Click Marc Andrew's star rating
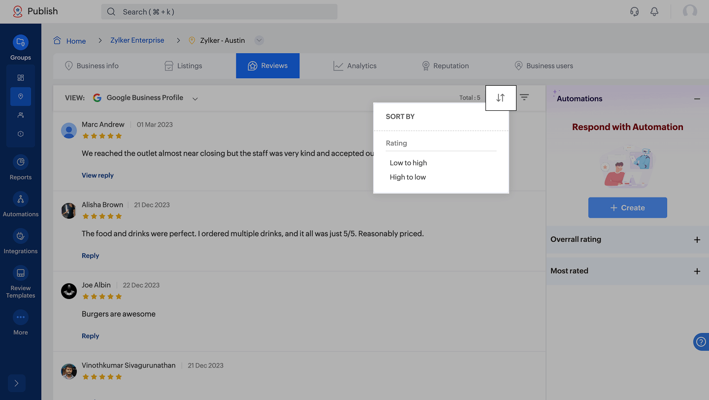709x400 pixels. coord(102,136)
